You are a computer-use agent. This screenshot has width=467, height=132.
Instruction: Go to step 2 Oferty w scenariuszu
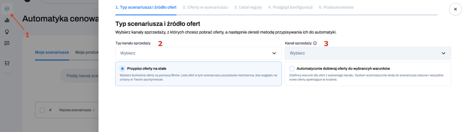pyautogui.click(x=205, y=7)
